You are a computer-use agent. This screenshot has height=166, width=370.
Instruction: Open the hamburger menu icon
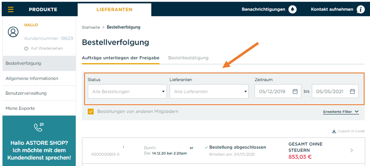10,10
